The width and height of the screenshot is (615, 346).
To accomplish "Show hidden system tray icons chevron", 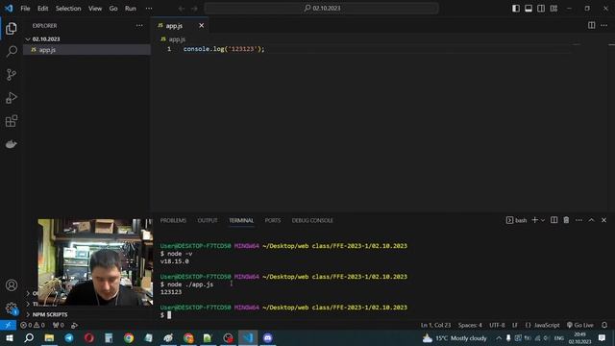I will pos(499,337).
